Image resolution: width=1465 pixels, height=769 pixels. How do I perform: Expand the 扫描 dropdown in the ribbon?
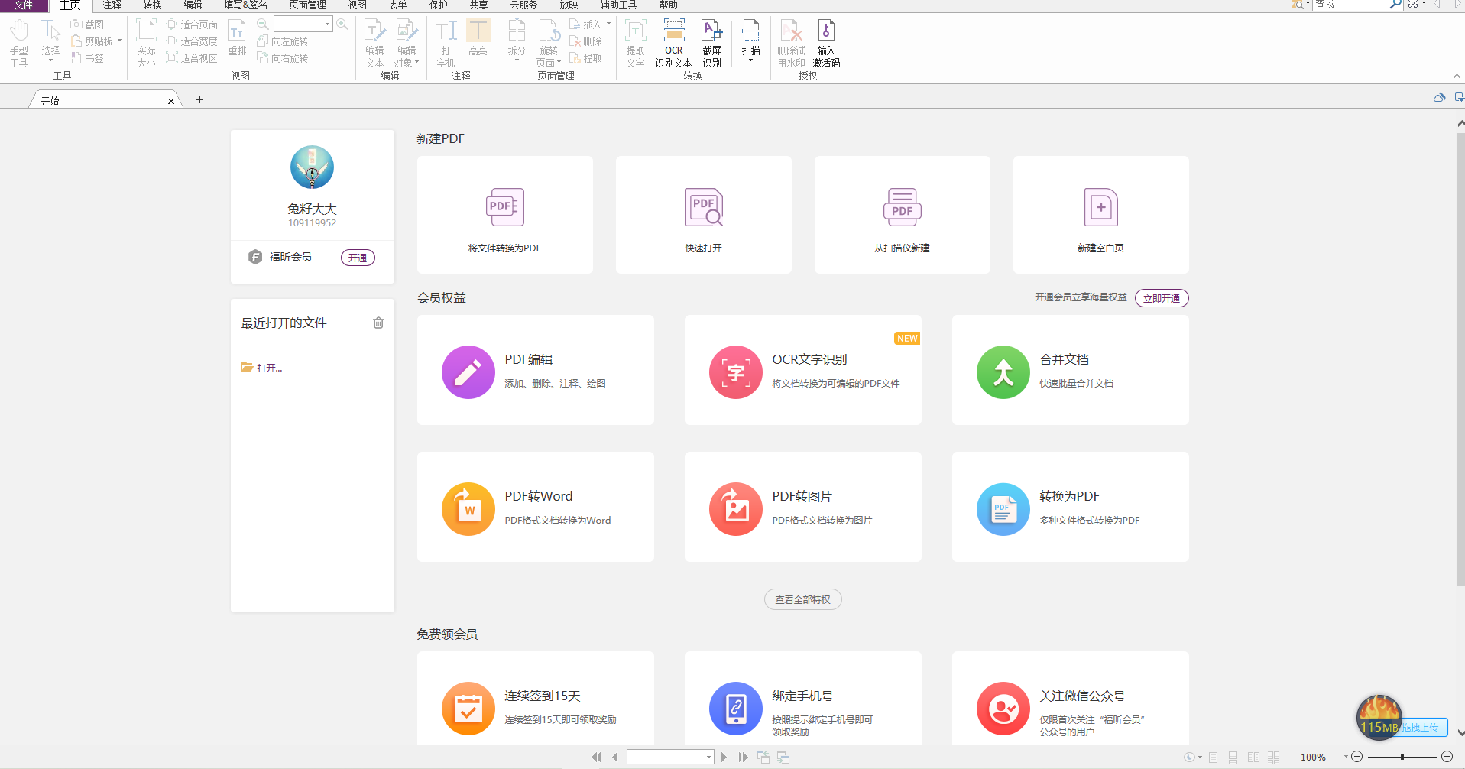tap(751, 60)
